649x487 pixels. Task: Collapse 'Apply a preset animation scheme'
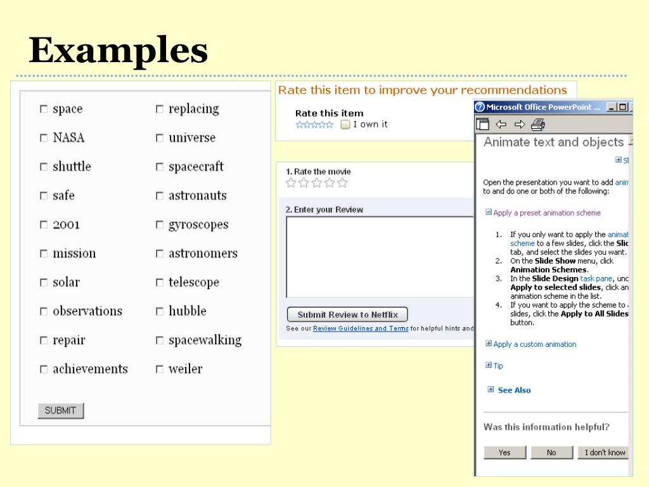(x=489, y=212)
